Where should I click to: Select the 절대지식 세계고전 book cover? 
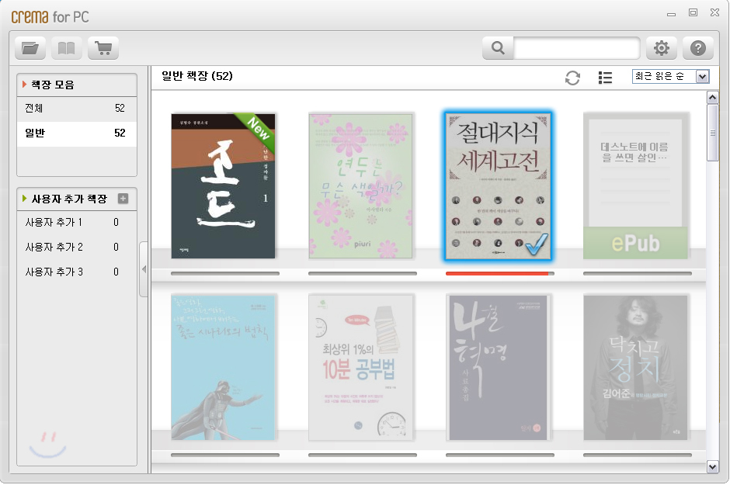[498, 185]
